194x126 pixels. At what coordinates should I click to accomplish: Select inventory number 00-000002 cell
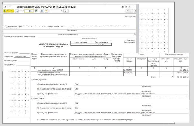[x=129, y=74]
